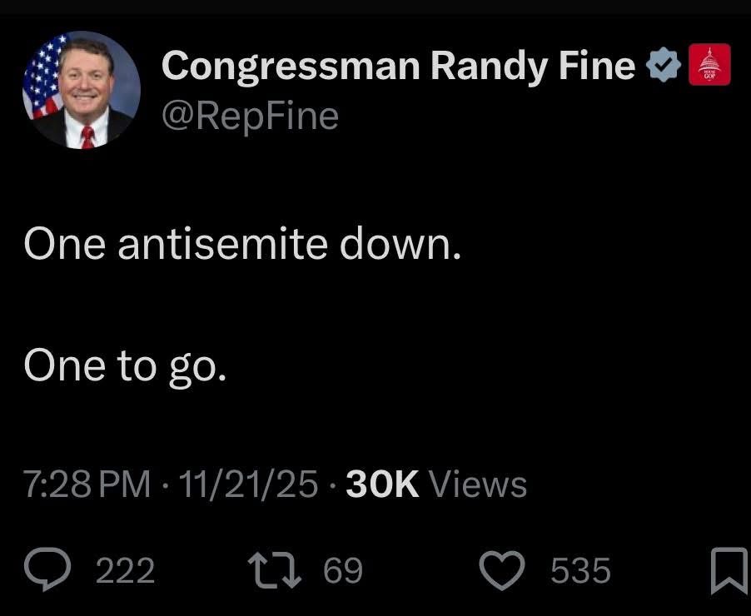Click the 535 likes count

580,571
